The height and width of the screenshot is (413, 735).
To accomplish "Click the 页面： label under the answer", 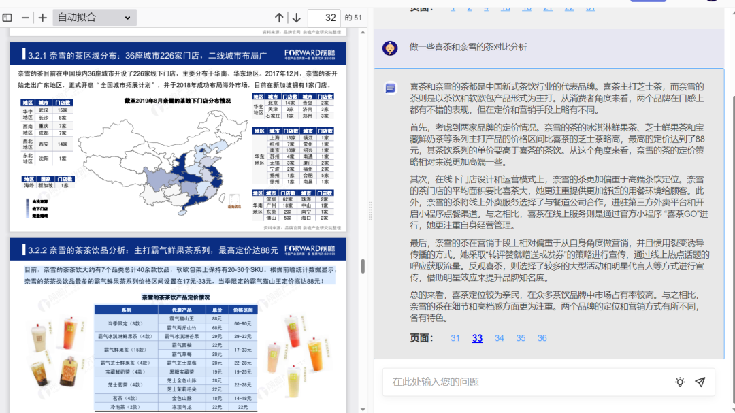I will [x=421, y=338].
